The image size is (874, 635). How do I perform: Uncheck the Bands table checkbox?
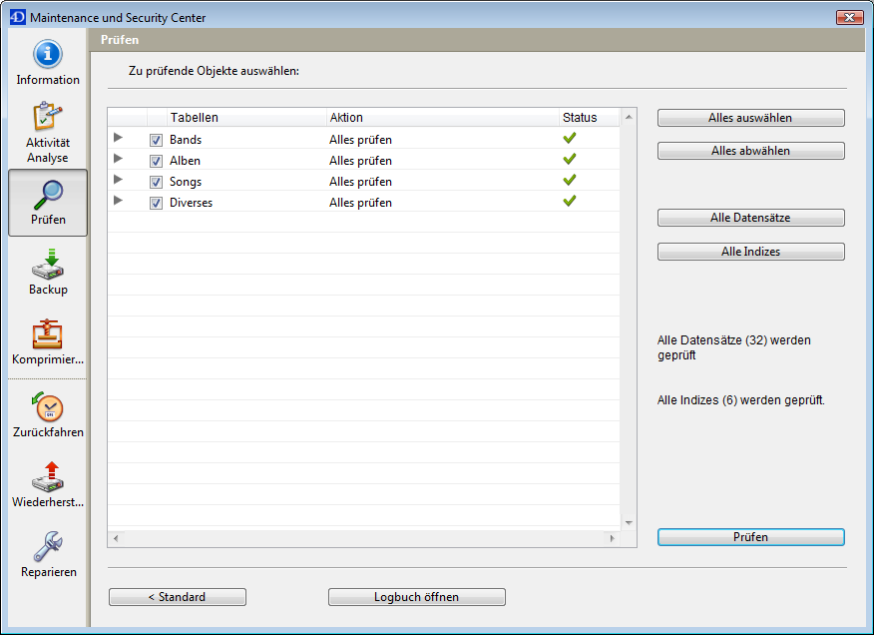156,140
